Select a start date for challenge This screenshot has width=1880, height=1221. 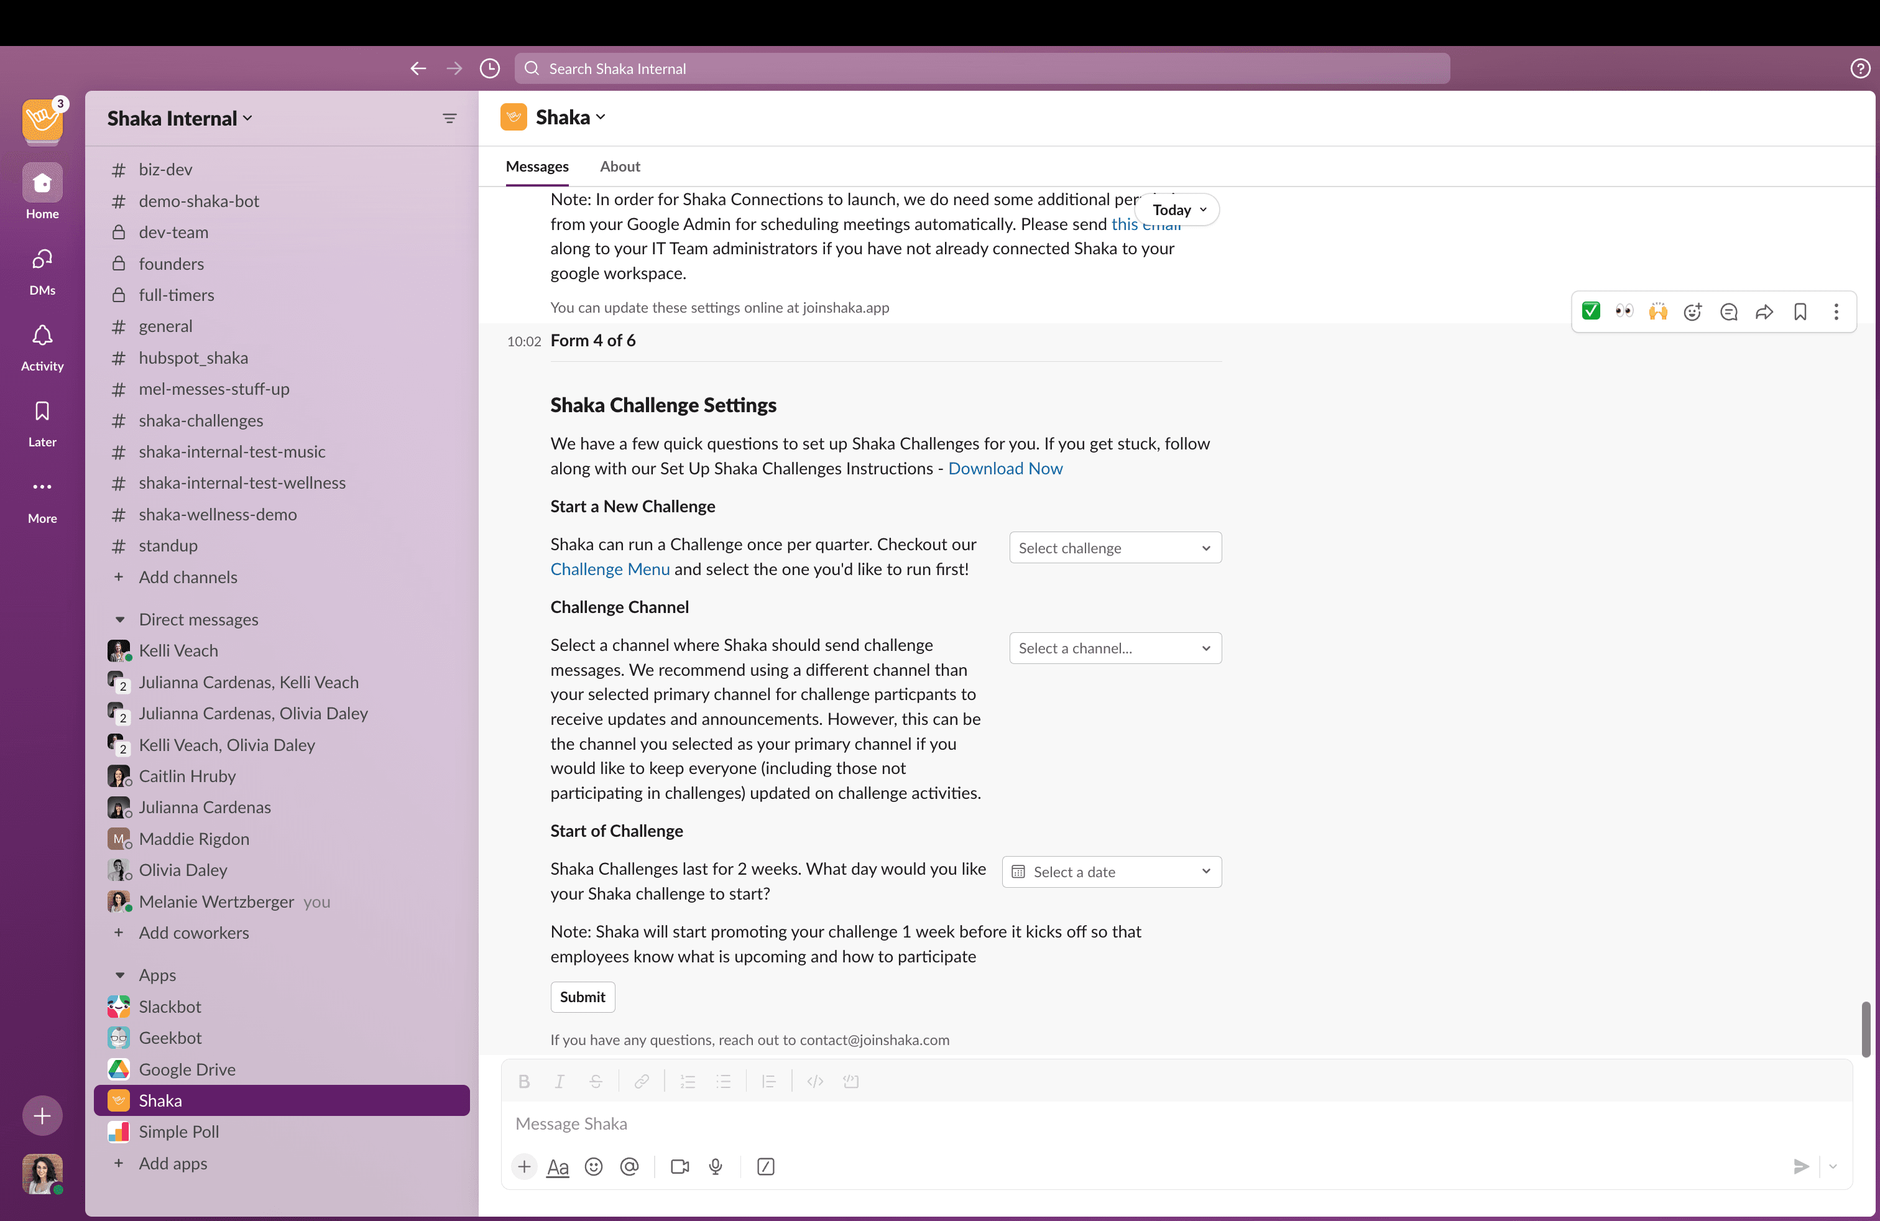[x=1113, y=872]
